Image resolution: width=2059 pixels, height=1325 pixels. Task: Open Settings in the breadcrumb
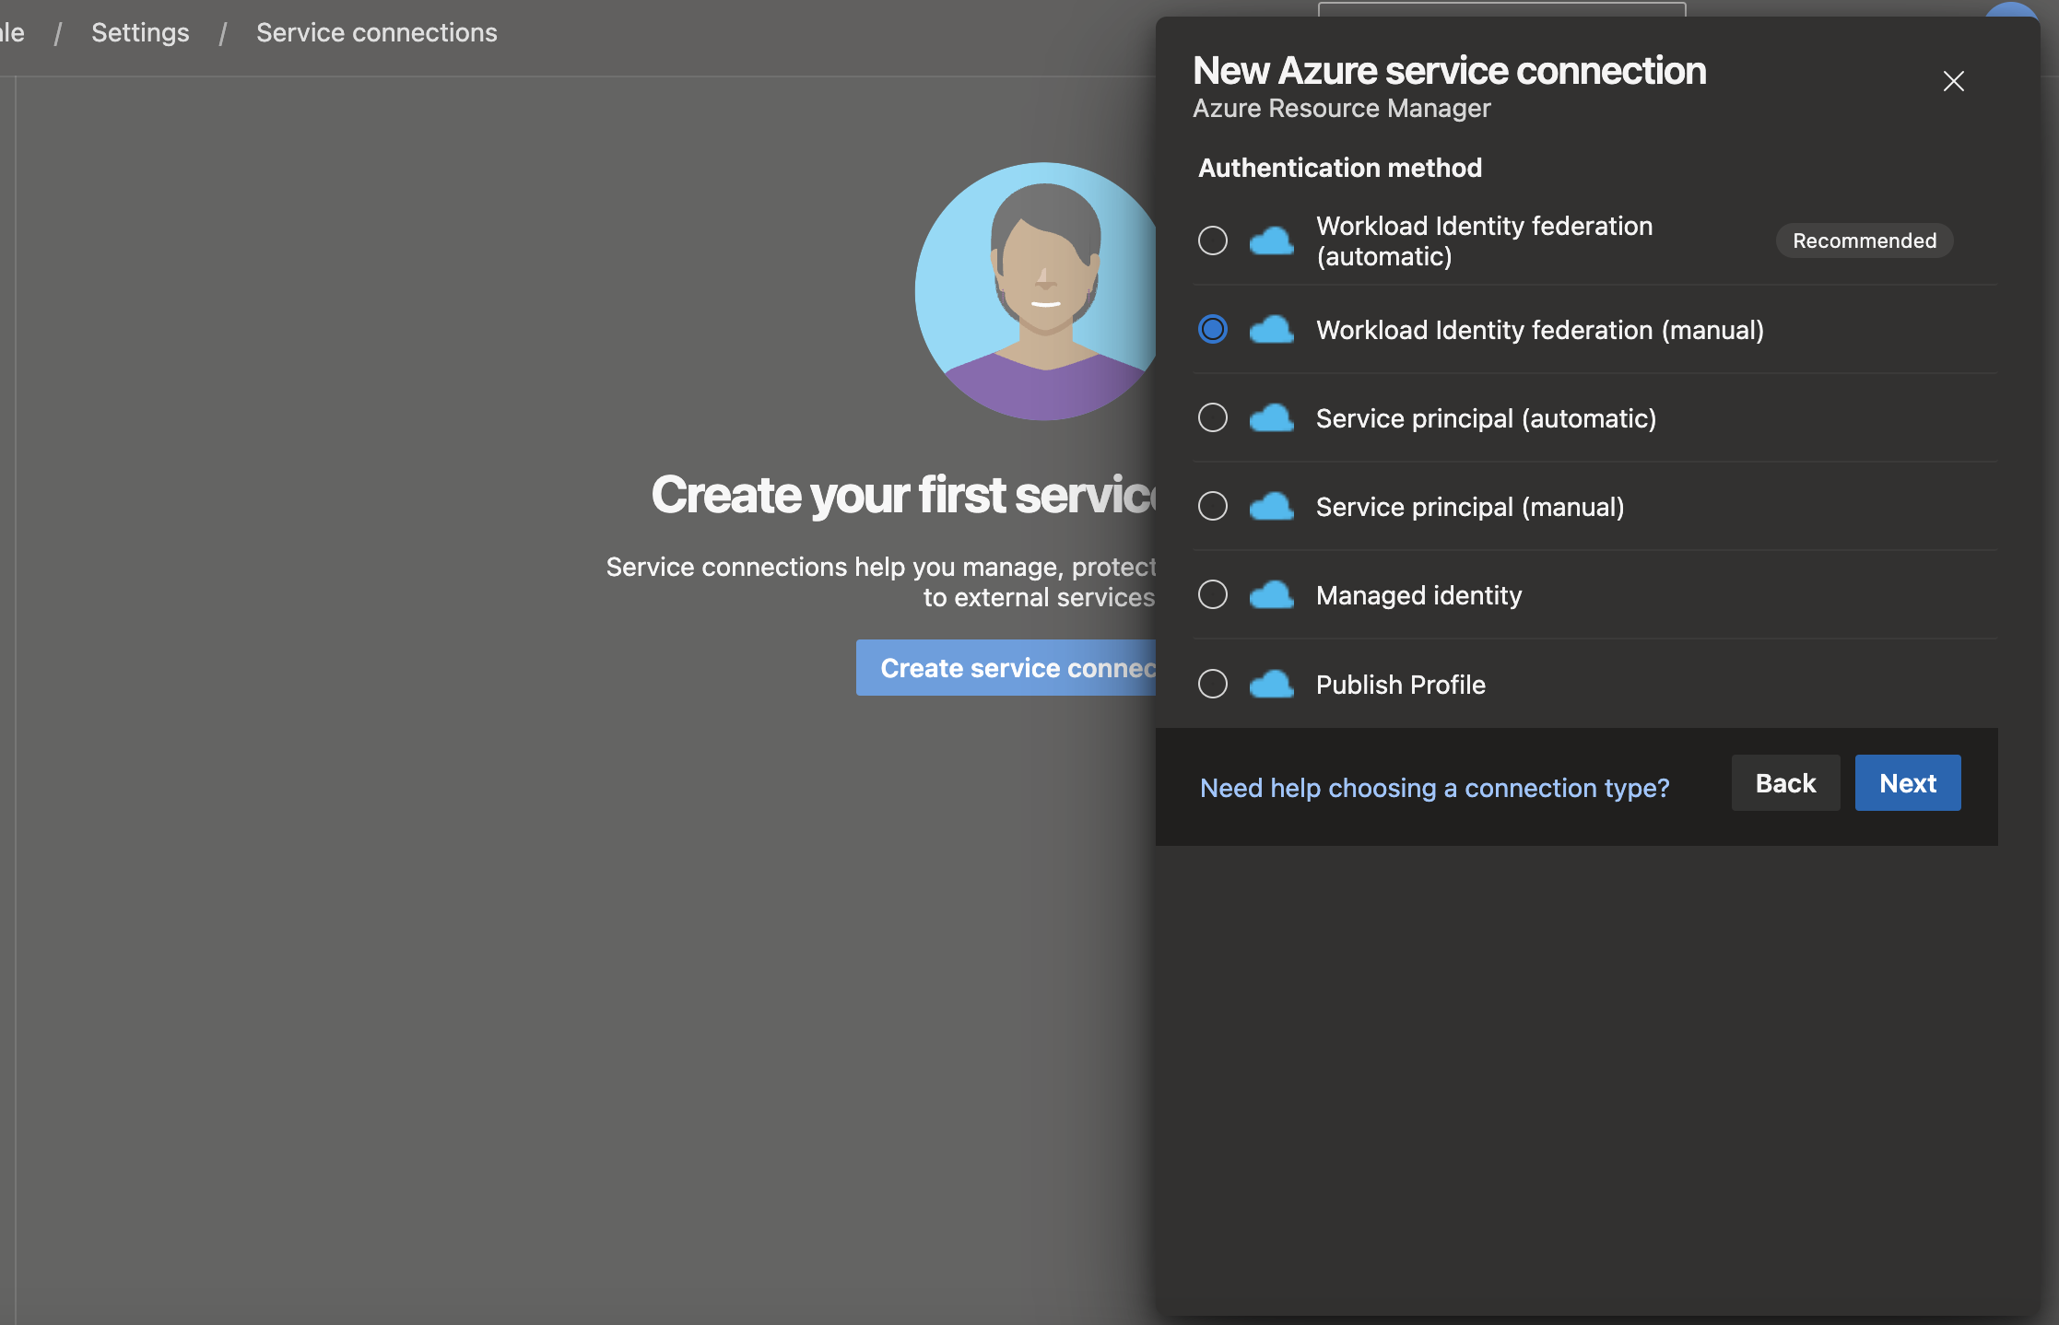[x=140, y=32]
